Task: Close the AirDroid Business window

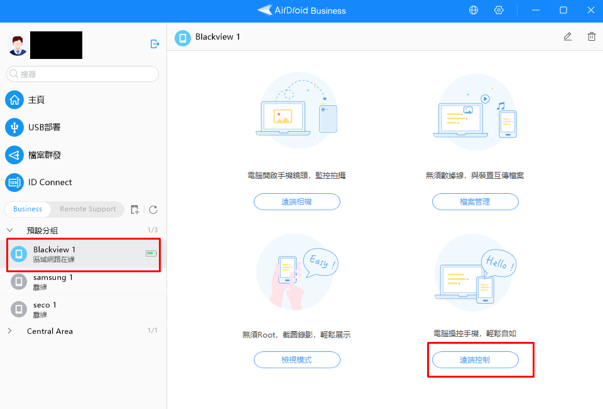Action: coord(591,11)
